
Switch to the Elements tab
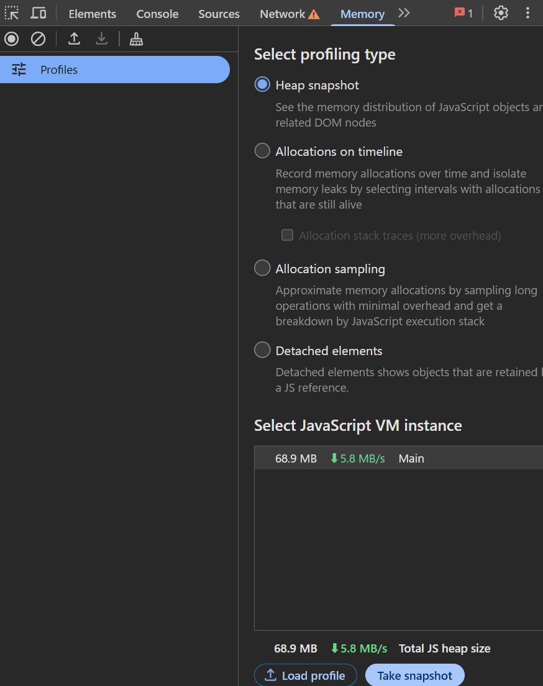point(93,14)
